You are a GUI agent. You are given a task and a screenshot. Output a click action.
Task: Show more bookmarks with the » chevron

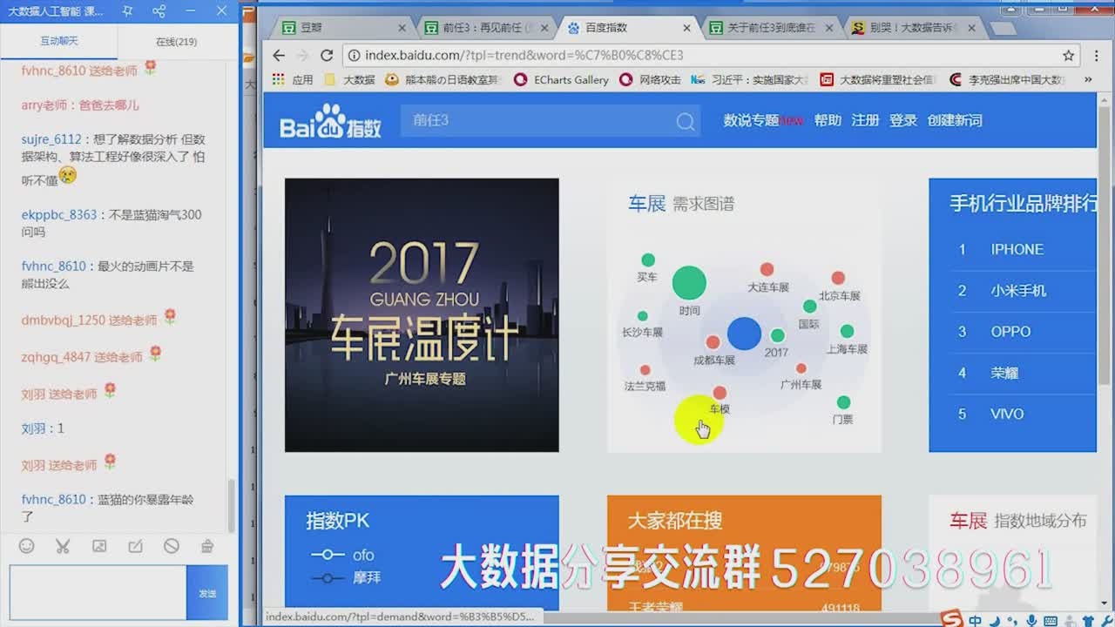(1088, 79)
